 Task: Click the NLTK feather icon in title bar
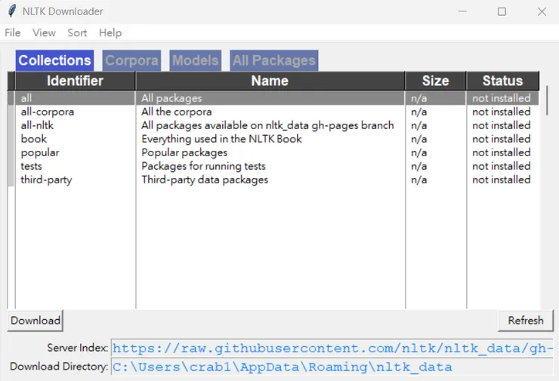pos(12,11)
